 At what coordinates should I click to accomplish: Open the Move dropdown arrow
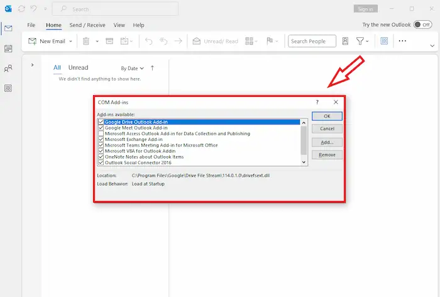131,42
